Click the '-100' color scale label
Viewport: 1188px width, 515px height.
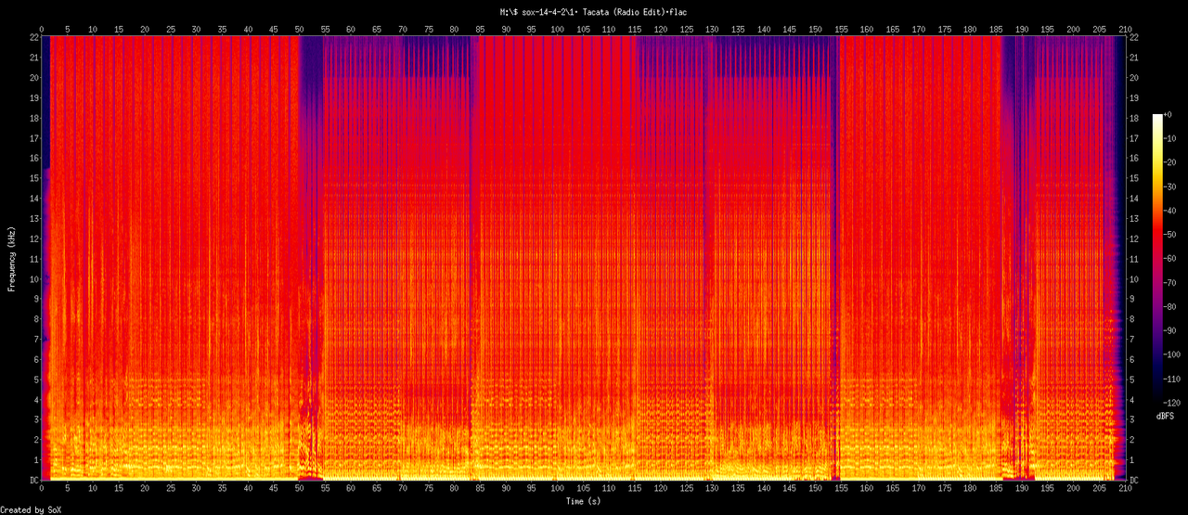pyautogui.click(x=1172, y=354)
